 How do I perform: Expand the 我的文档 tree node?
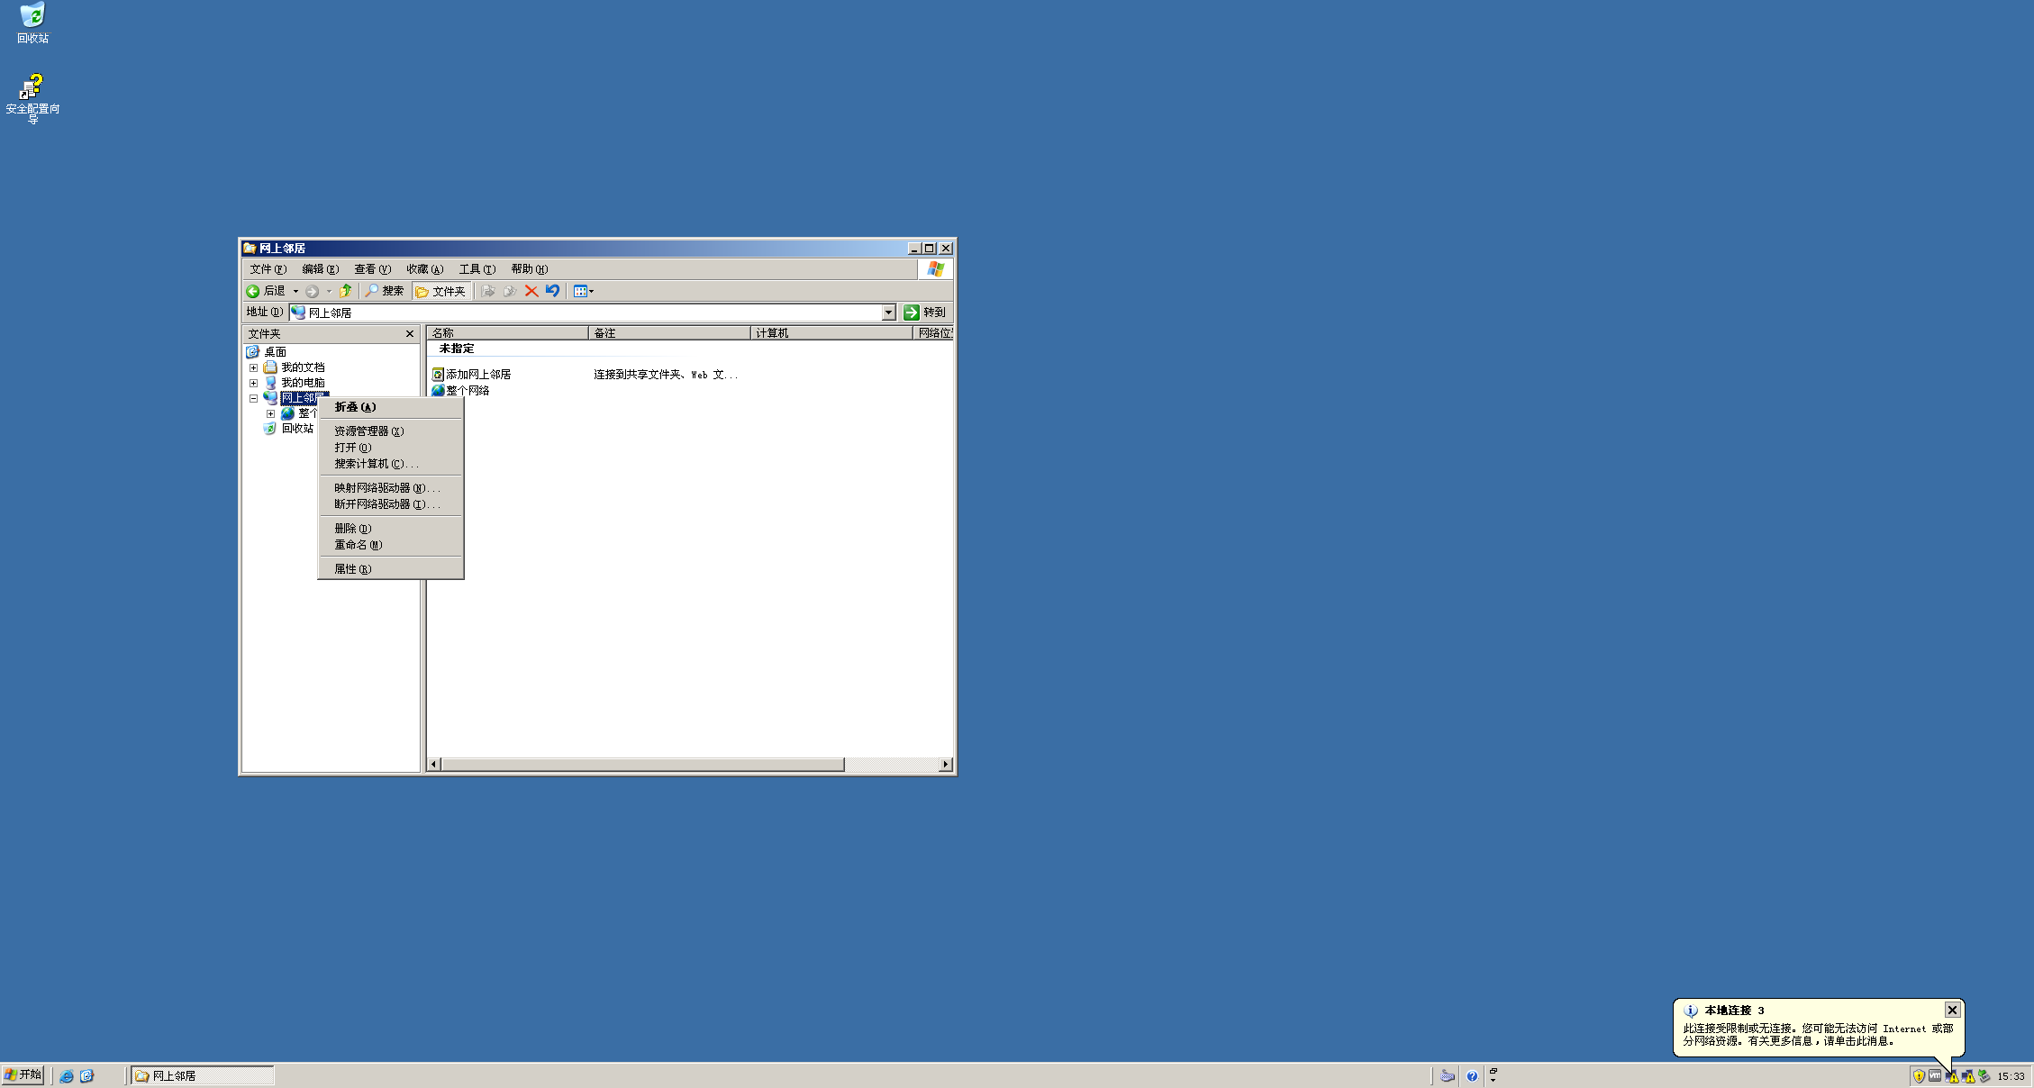[x=254, y=367]
